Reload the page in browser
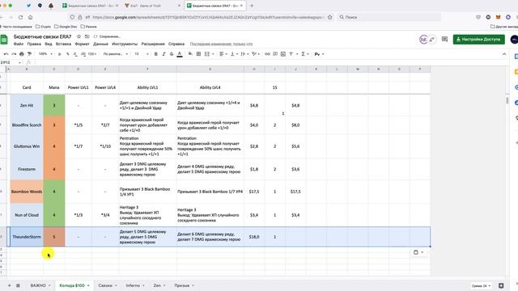This screenshot has width=518, height=291. [20, 17]
